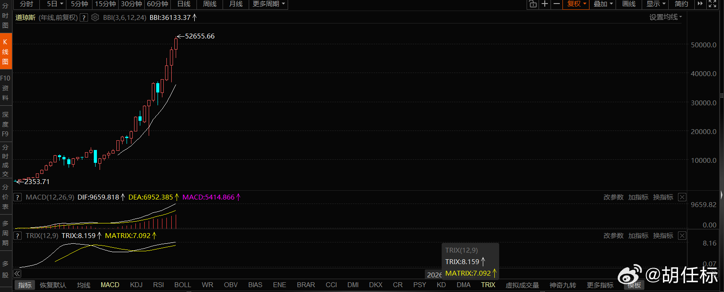
Task: Click TRIX panel help question mark
Action: coord(17,236)
